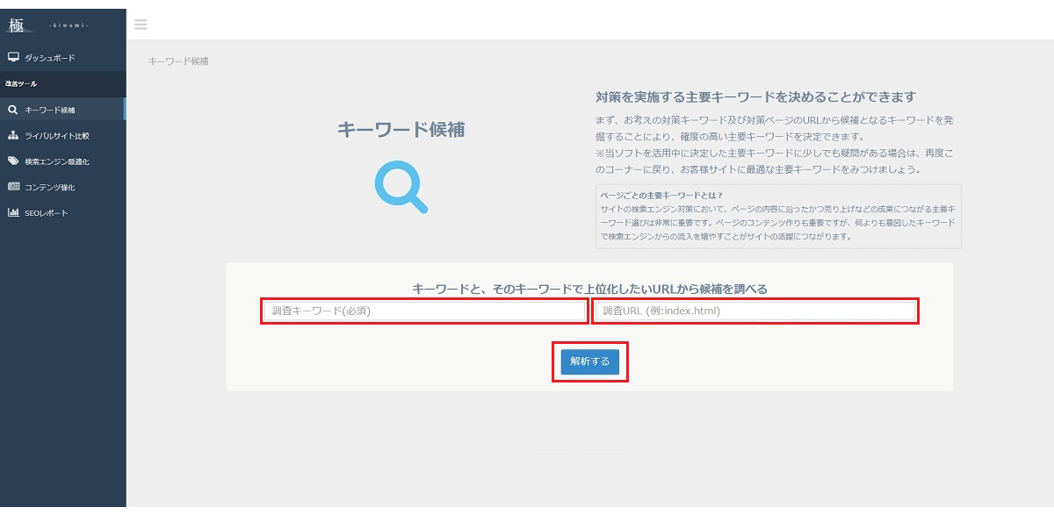This screenshot has width=1054, height=522.
Task: Click the hamburger menu icon to toggle sidebar
Action: pos(141,25)
